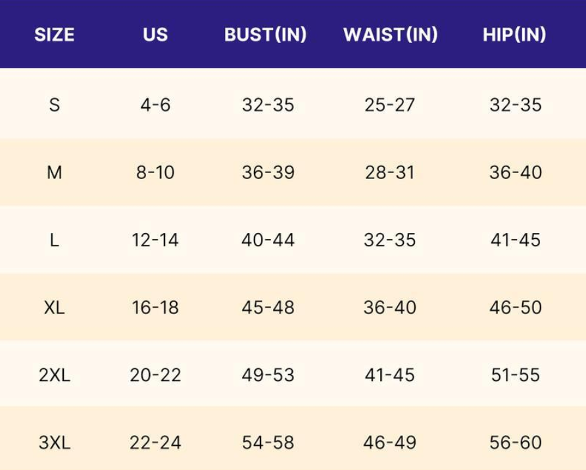Click waist measurement 46-49 for size 3XL
This screenshot has width=586, height=470.
pyautogui.click(x=390, y=442)
